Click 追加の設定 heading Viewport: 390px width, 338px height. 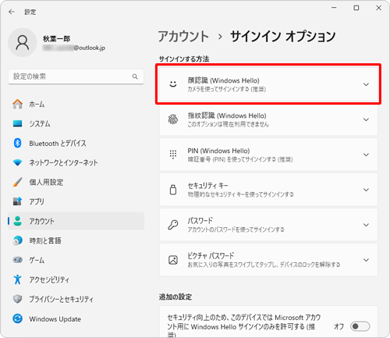pos(175,297)
